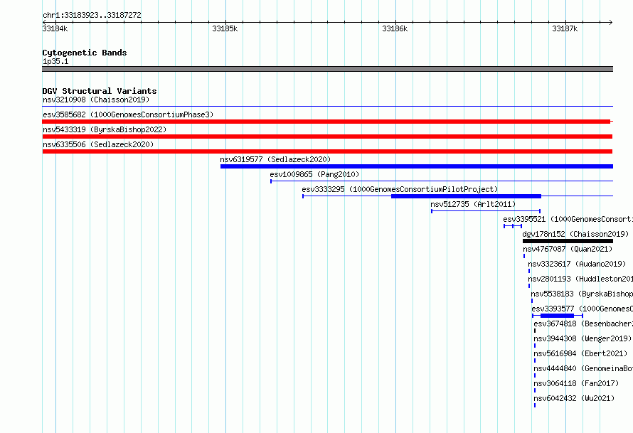Click the 33187k ruler mark
Screen dimensions: 633x433
pos(565,28)
